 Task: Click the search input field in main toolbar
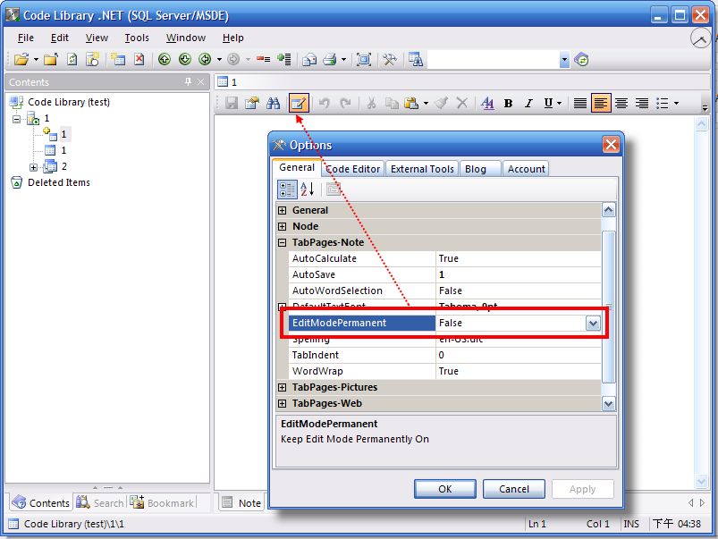click(x=494, y=60)
